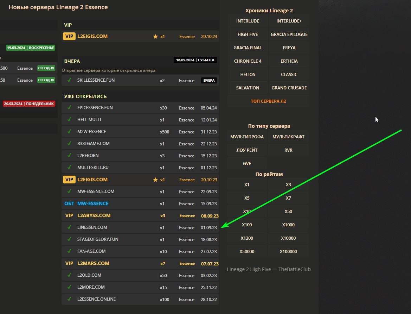
Task: Filter servers by X100000 rate
Action: [288, 252]
